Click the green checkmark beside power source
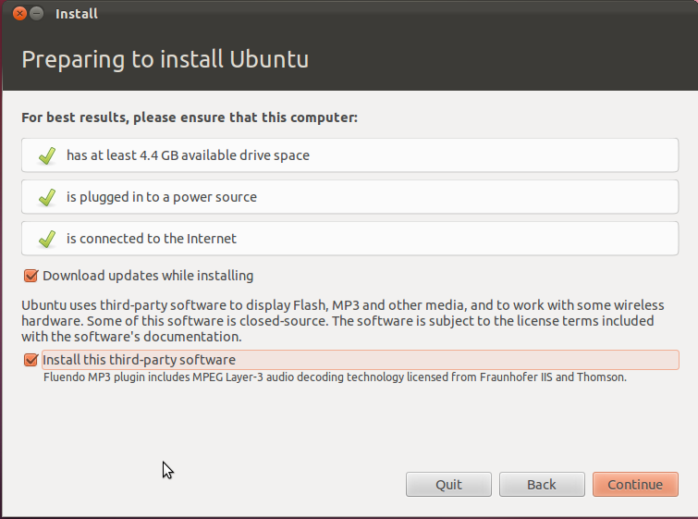The width and height of the screenshot is (698, 519). (x=47, y=197)
